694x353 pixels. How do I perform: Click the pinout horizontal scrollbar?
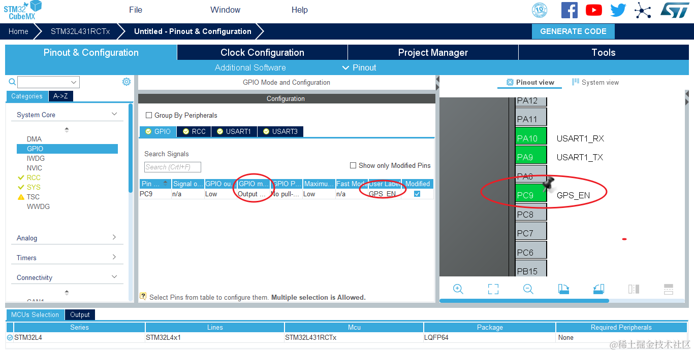524,301
